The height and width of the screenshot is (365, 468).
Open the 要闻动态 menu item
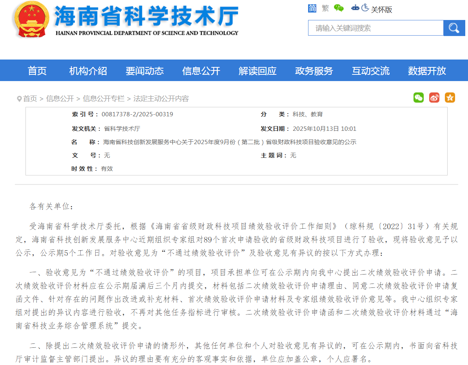click(145, 71)
